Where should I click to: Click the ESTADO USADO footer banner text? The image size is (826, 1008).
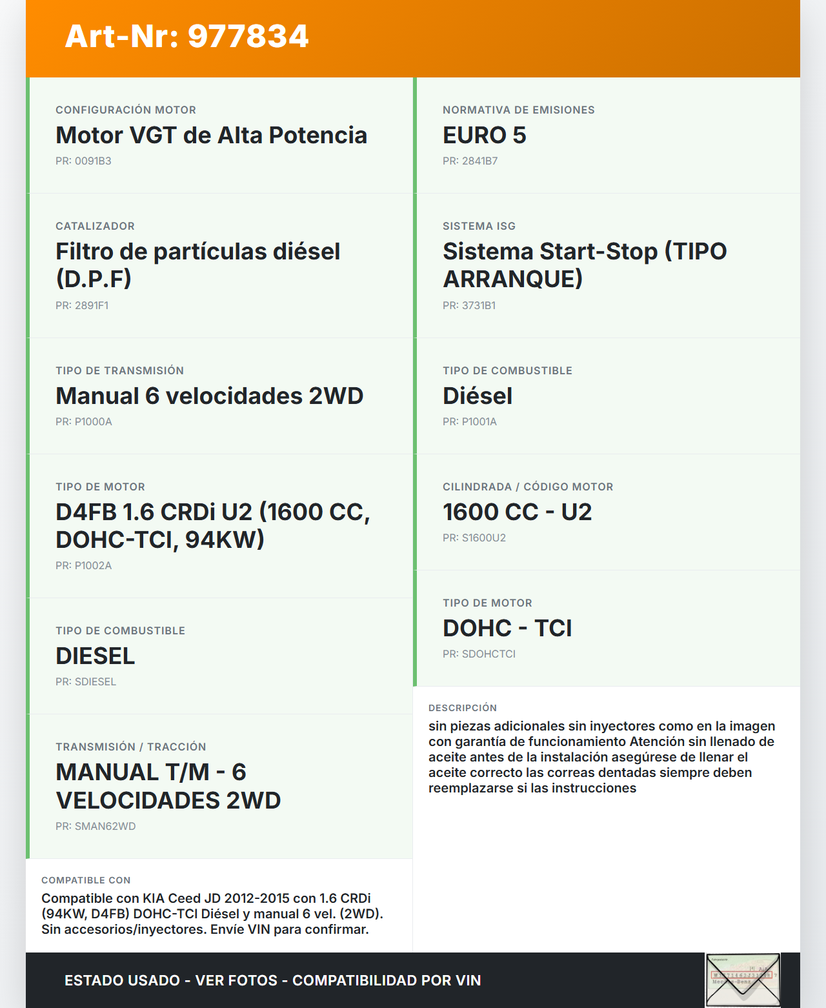pyautogui.click(x=272, y=980)
